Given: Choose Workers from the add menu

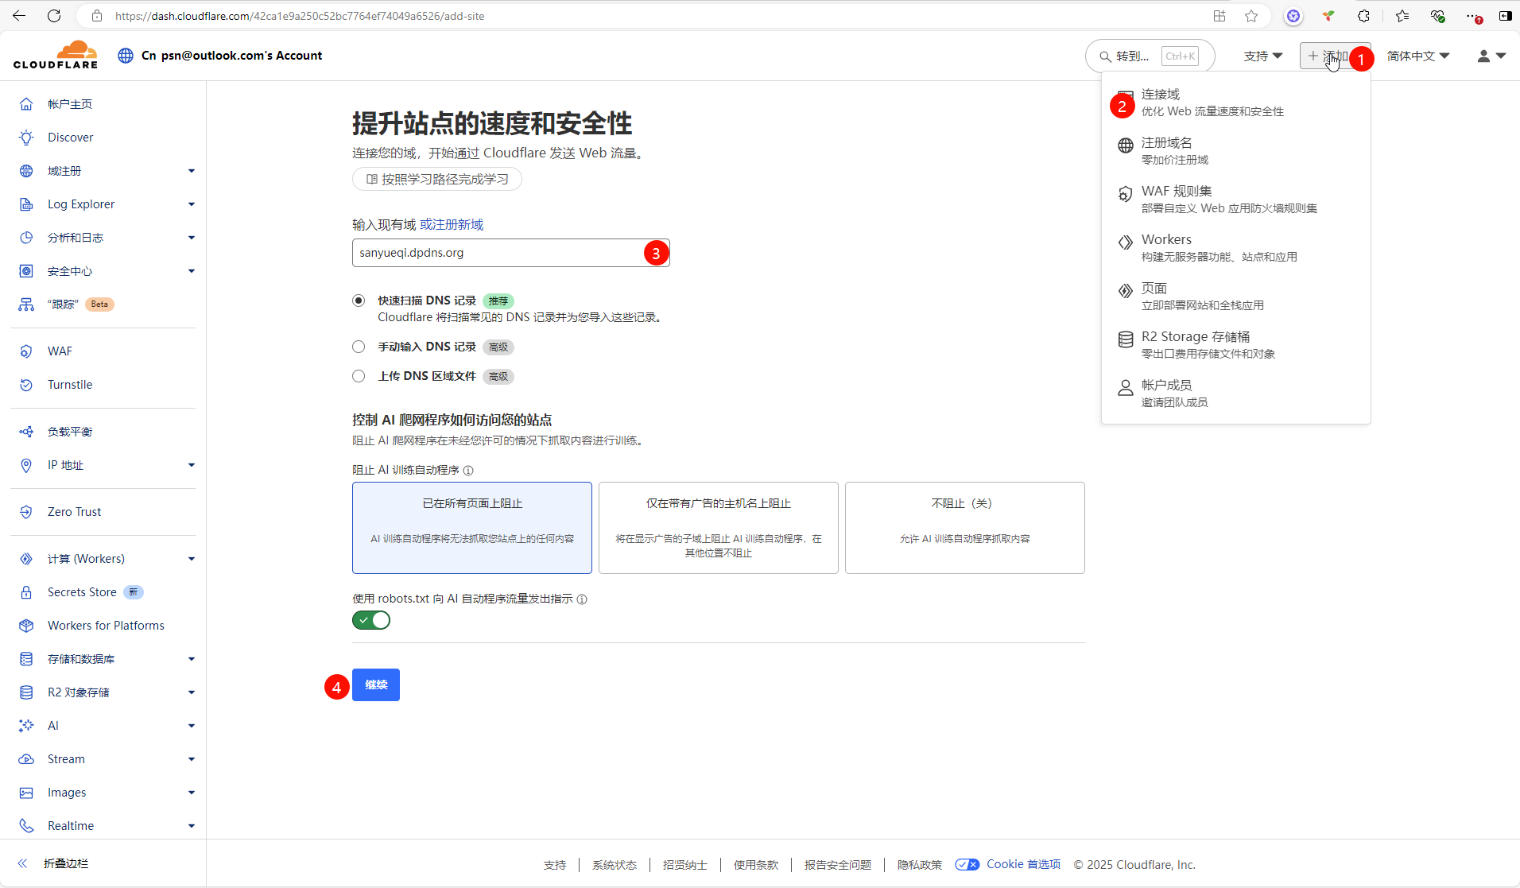Looking at the screenshot, I should pyautogui.click(x=1165, y=239).
